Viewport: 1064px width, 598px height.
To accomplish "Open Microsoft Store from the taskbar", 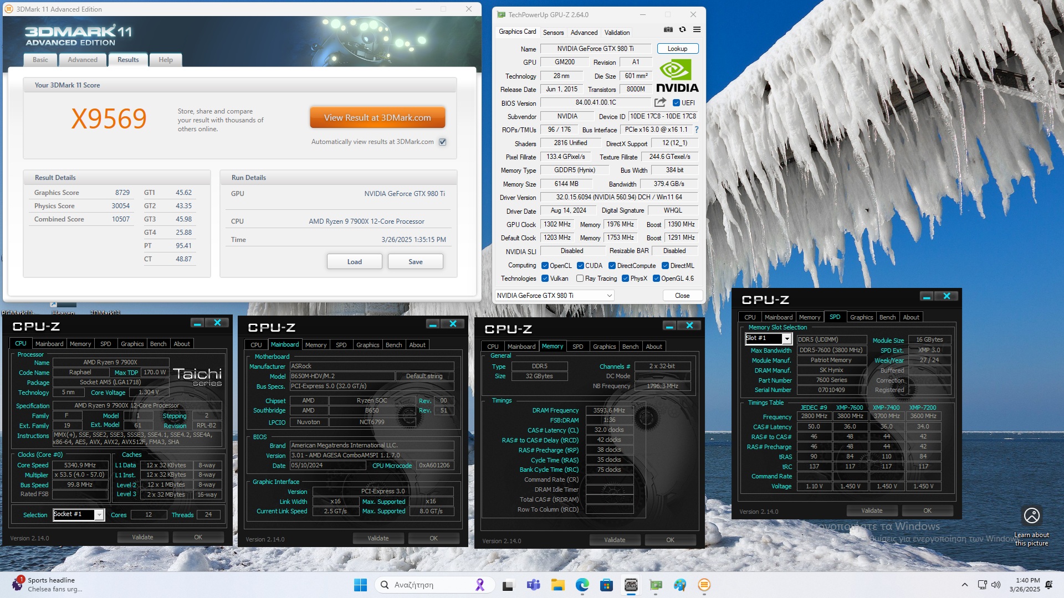I will 606,585.
